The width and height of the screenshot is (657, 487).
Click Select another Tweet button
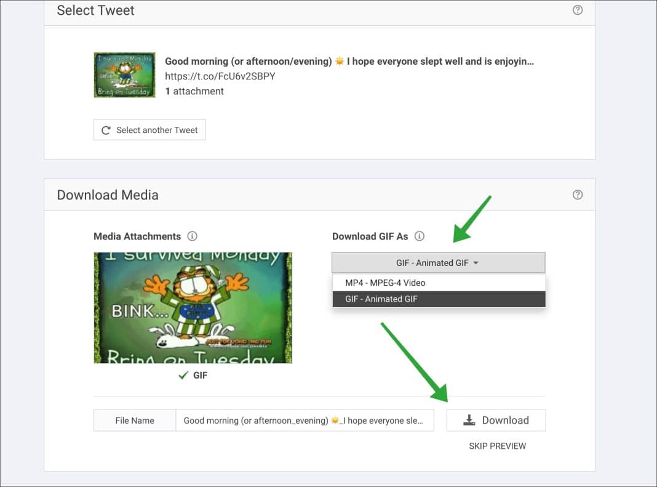pos(149,130)
